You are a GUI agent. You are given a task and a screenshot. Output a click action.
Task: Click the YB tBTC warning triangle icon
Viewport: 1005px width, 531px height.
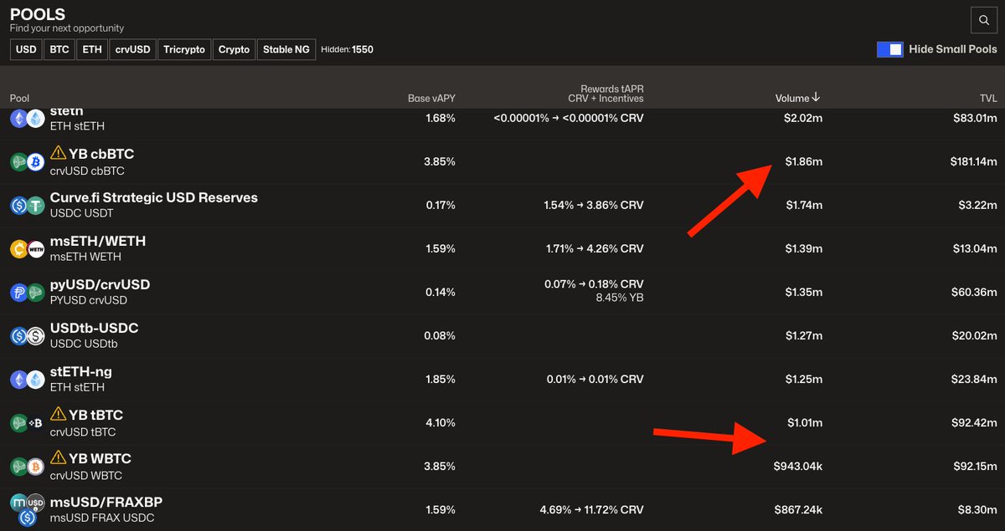tap(58, 414)
